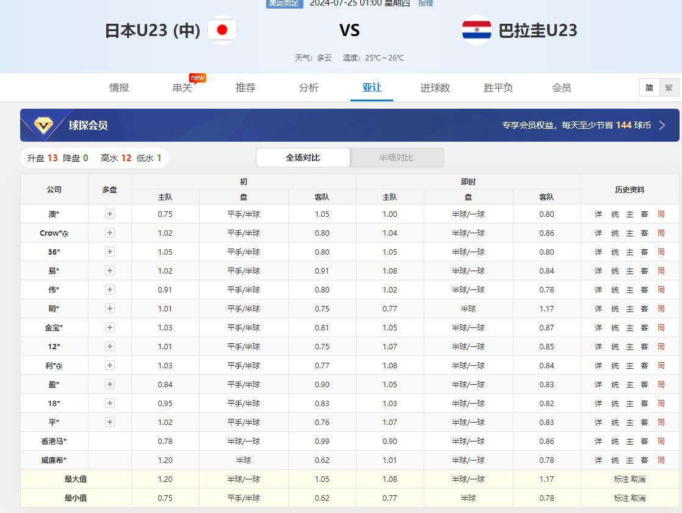Screen dimensions: 682x513
Task: Click the red 同 icon in 威廉希* row
Action: point(661,460)
